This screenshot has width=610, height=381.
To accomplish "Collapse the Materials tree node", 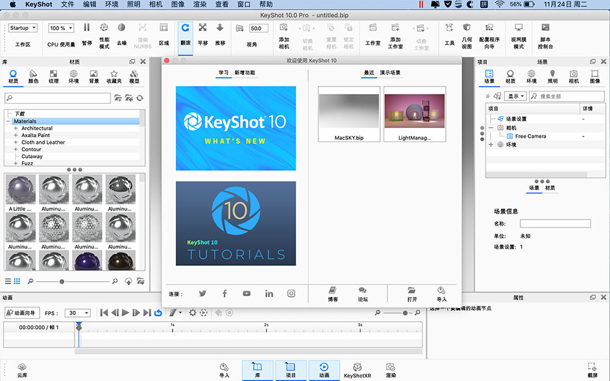I will [x=8, y=121].
